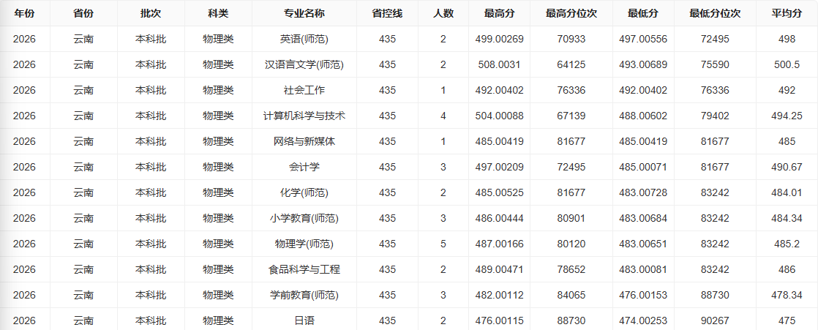818x330 pixels.
Task: Click average score 500.5
Action: pyautogui.click(x=787, y=64)
